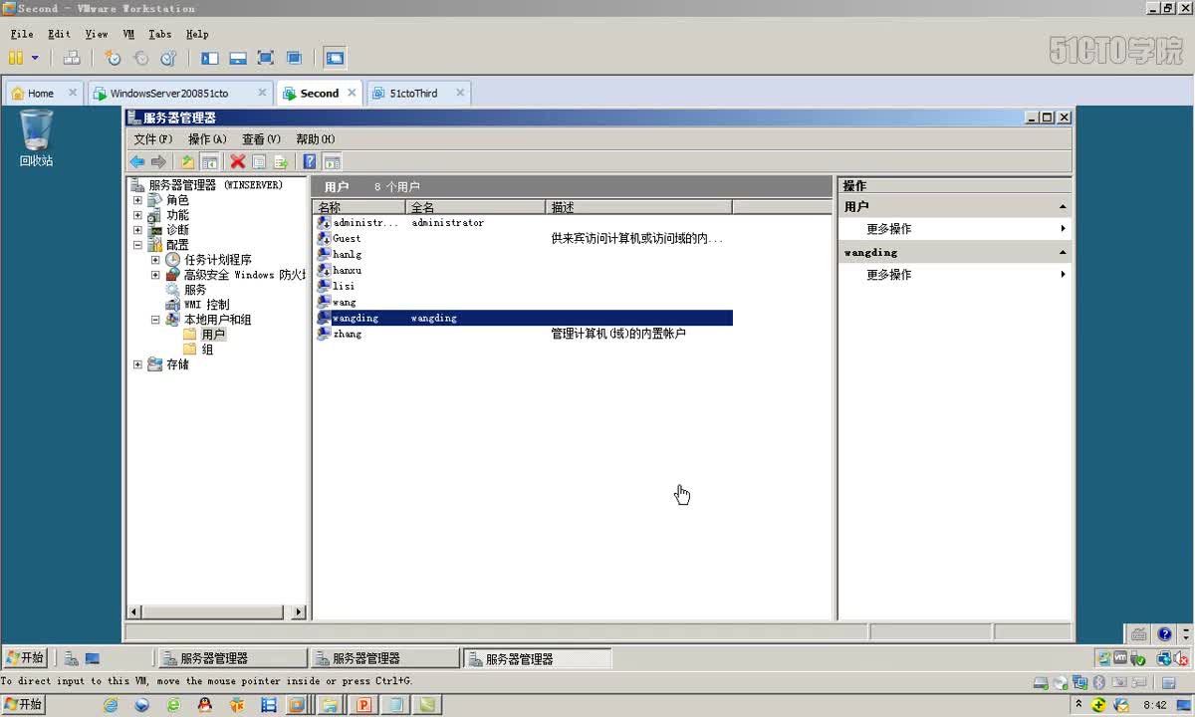The height and width of the screenshot is (717, 1195).
Task: Collapse the 配置 tree node
Action: point(137,245)
